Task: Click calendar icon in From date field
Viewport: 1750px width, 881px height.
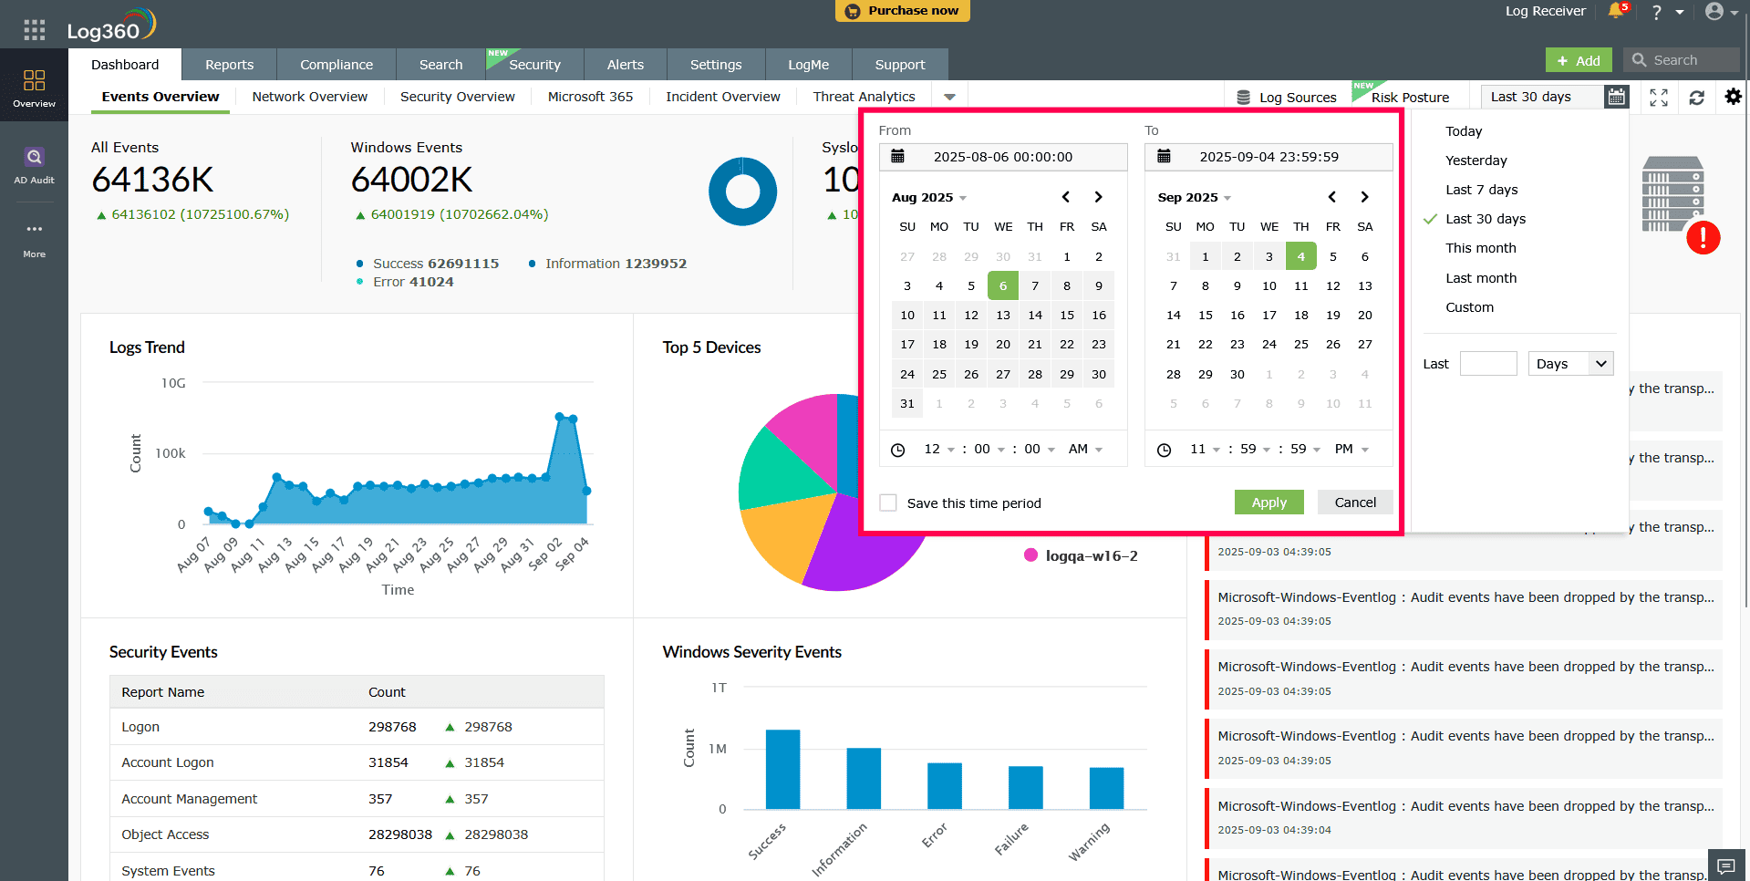Action: click(897, 157)
